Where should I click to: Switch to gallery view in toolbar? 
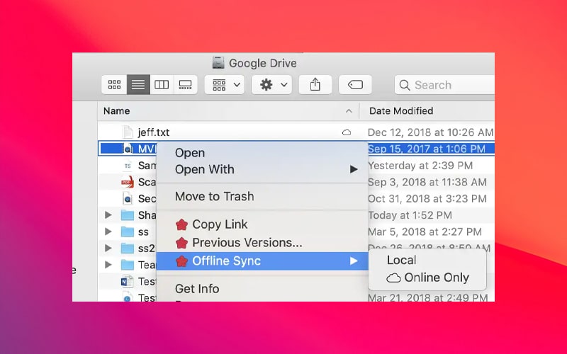[x=185, y=84]
